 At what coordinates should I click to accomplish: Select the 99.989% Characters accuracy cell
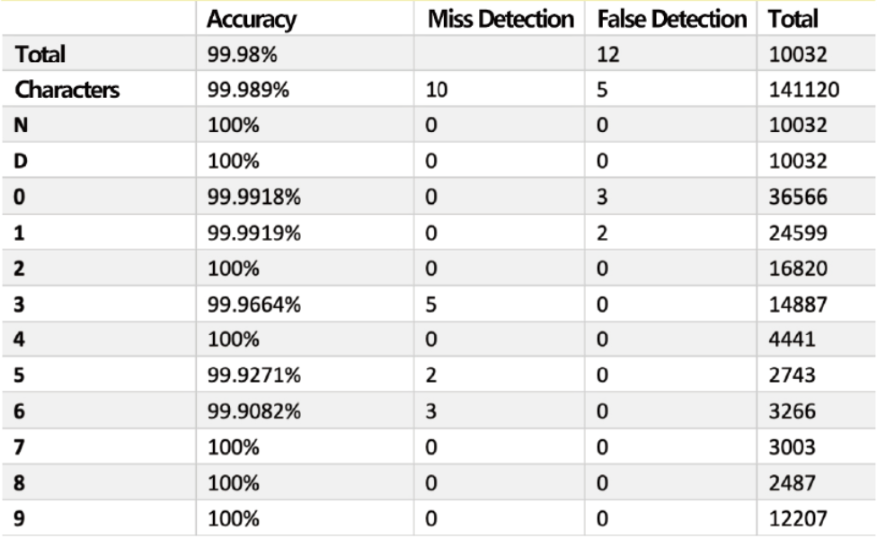click(x=246, y=91)
